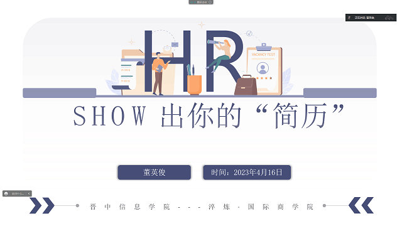Click the current speaker name label

(364, 18)
